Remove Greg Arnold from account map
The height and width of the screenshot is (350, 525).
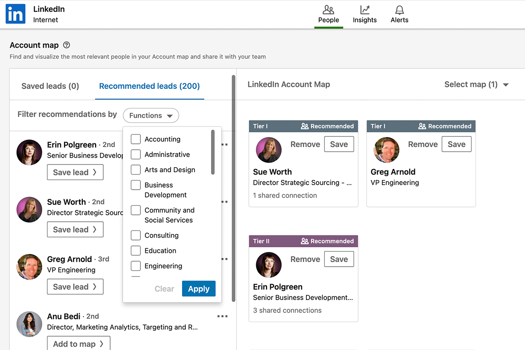[x=423, y=144]
